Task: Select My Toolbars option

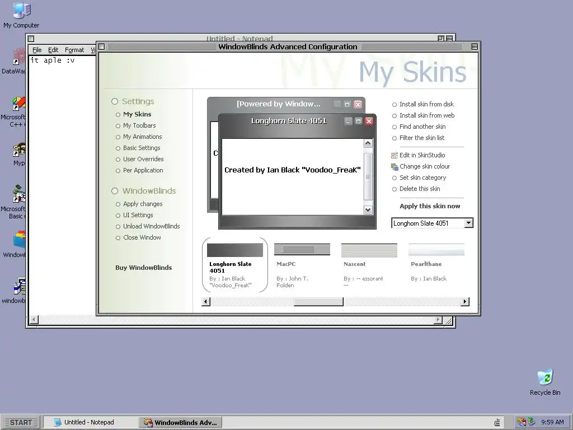Action: [135, 126]
